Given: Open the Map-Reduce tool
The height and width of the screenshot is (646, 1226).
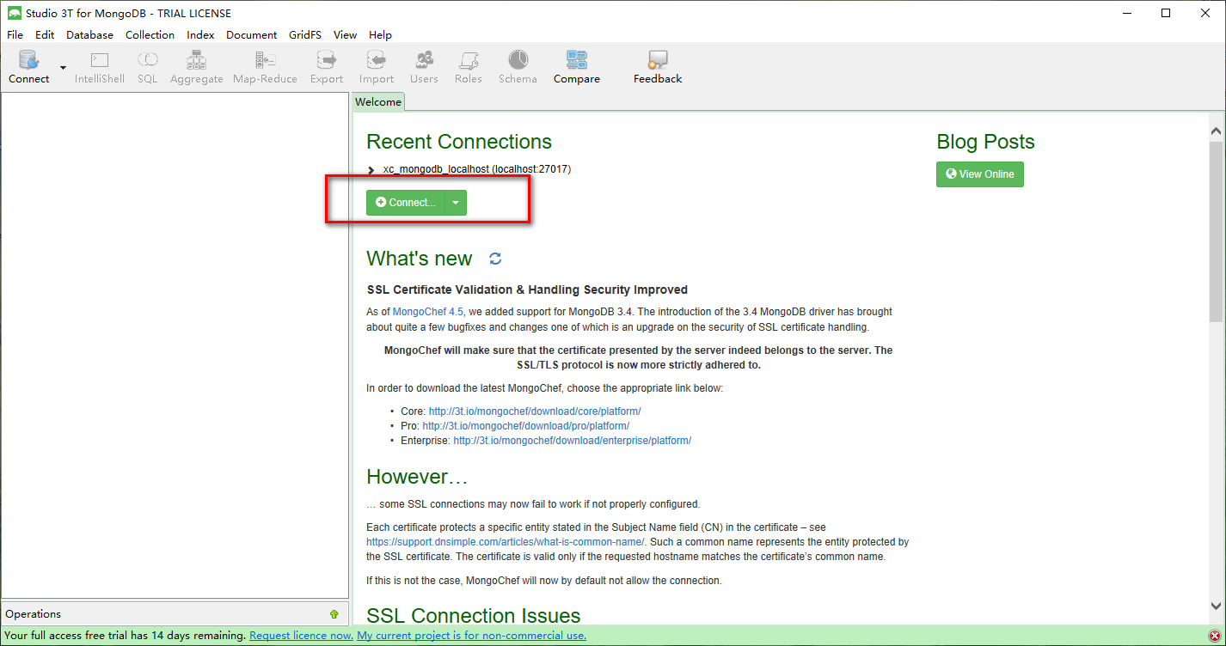Looking at the screenshot, I should tap(265, 67).
